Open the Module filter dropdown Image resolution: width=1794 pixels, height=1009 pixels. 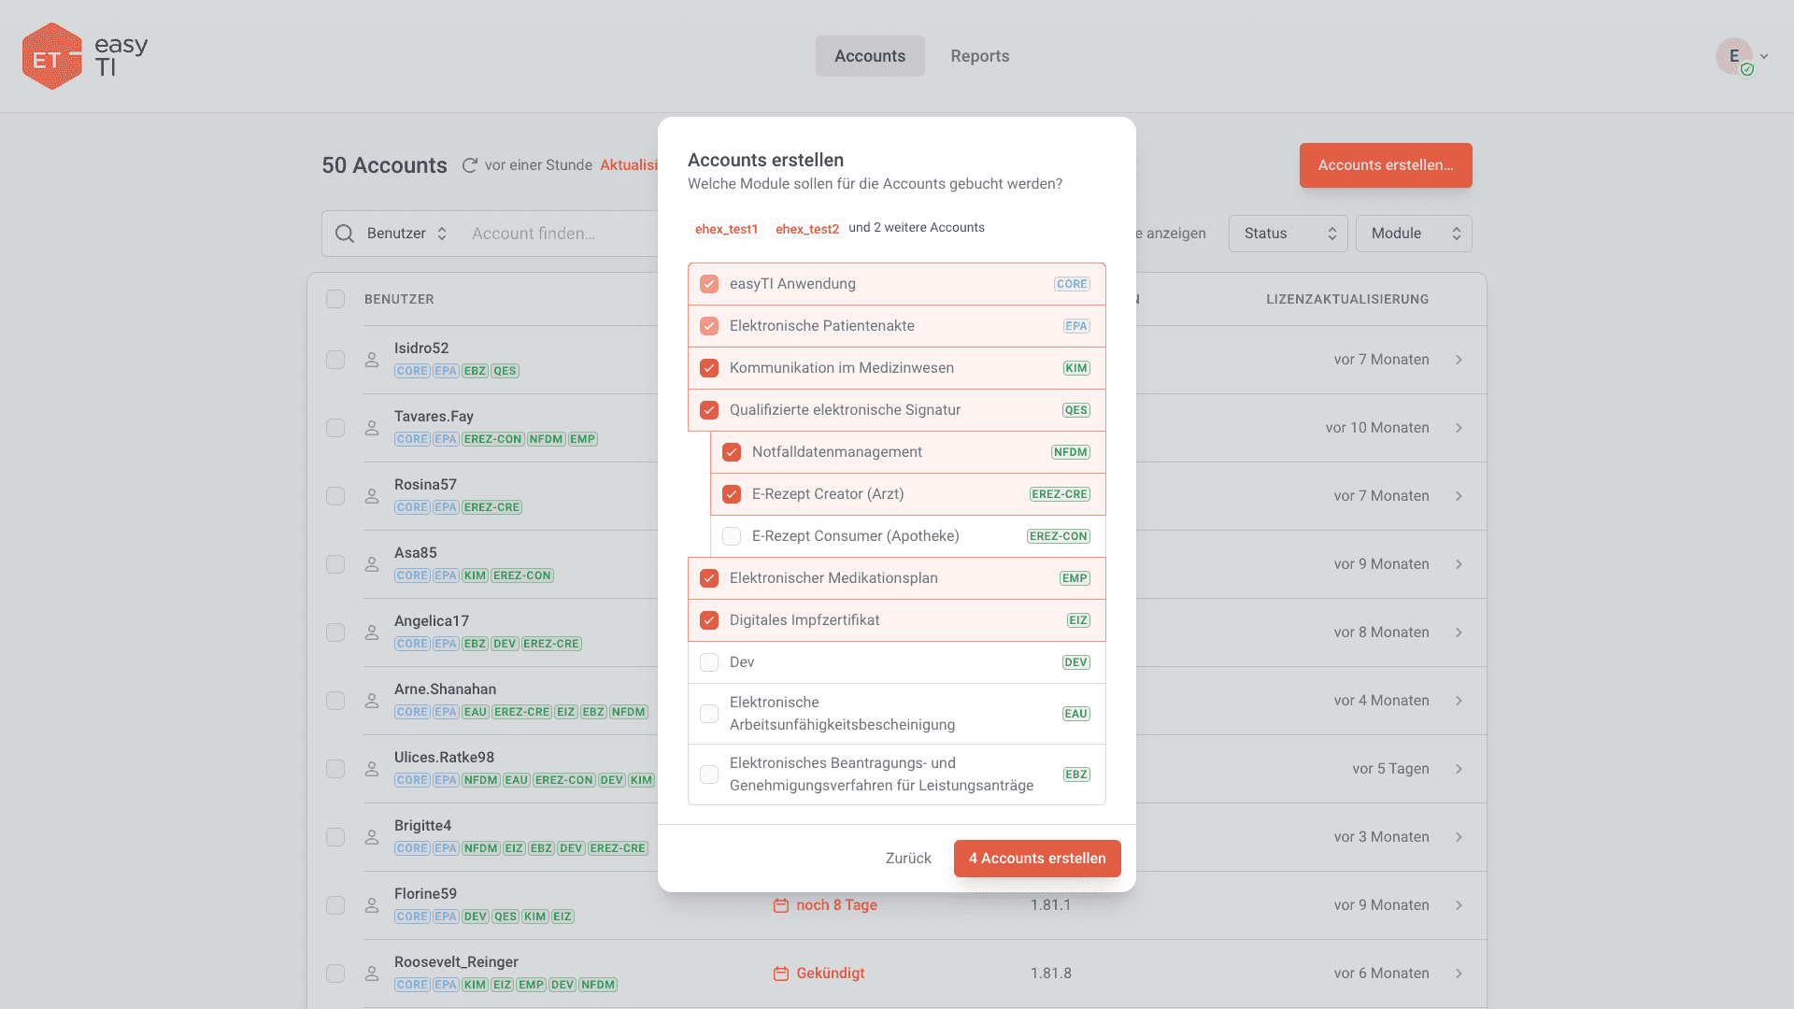point(1413,234)
